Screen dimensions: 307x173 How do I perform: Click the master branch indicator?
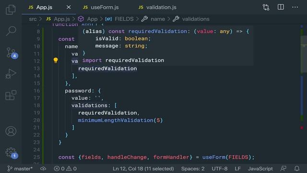point(20,169)
